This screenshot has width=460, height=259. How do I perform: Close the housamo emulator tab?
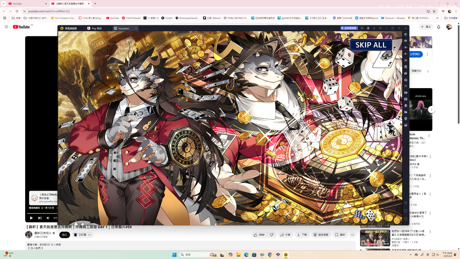pos(136,28)
